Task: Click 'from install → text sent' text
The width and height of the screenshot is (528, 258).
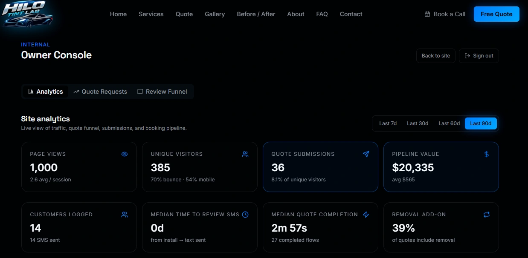Action: (178, 240)
